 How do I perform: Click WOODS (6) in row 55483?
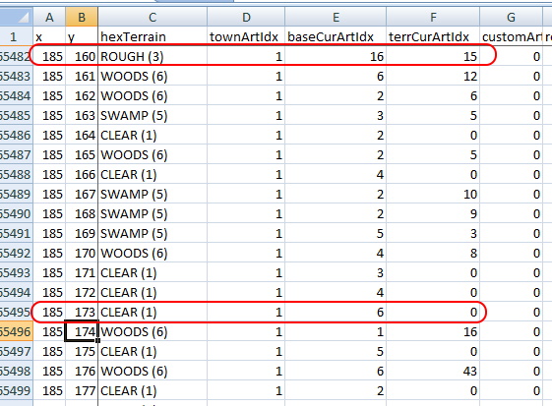(153, 76)
